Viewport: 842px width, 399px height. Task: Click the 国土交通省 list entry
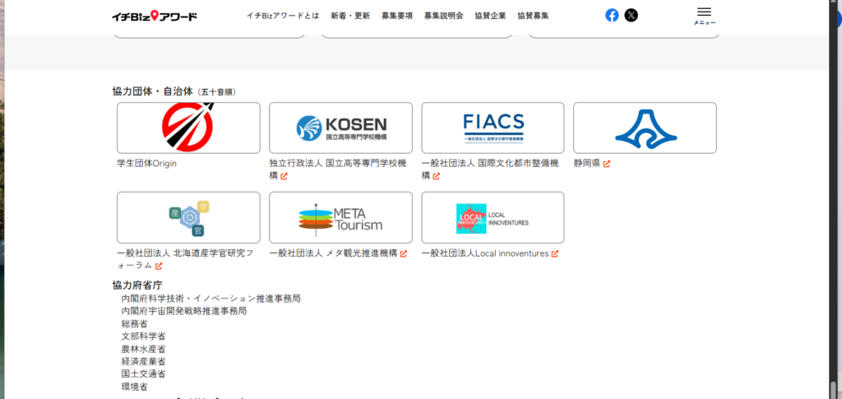(x=143, y=373)
